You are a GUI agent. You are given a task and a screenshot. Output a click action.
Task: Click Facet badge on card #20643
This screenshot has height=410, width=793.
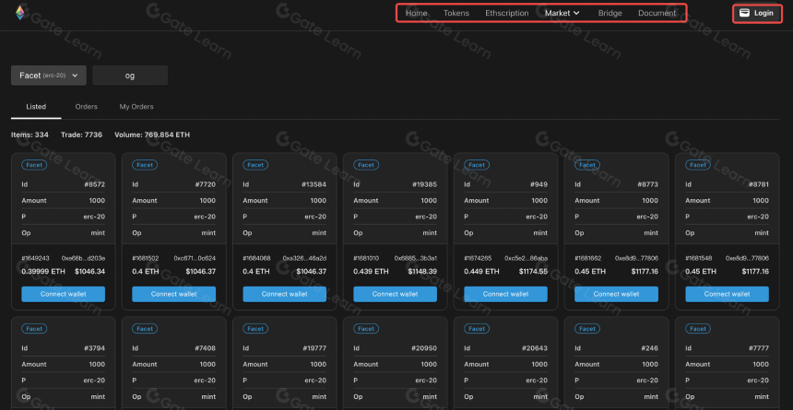[477, 329]
